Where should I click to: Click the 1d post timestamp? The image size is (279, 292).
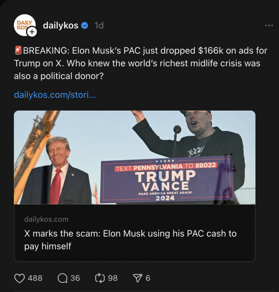tap(99, 26)
